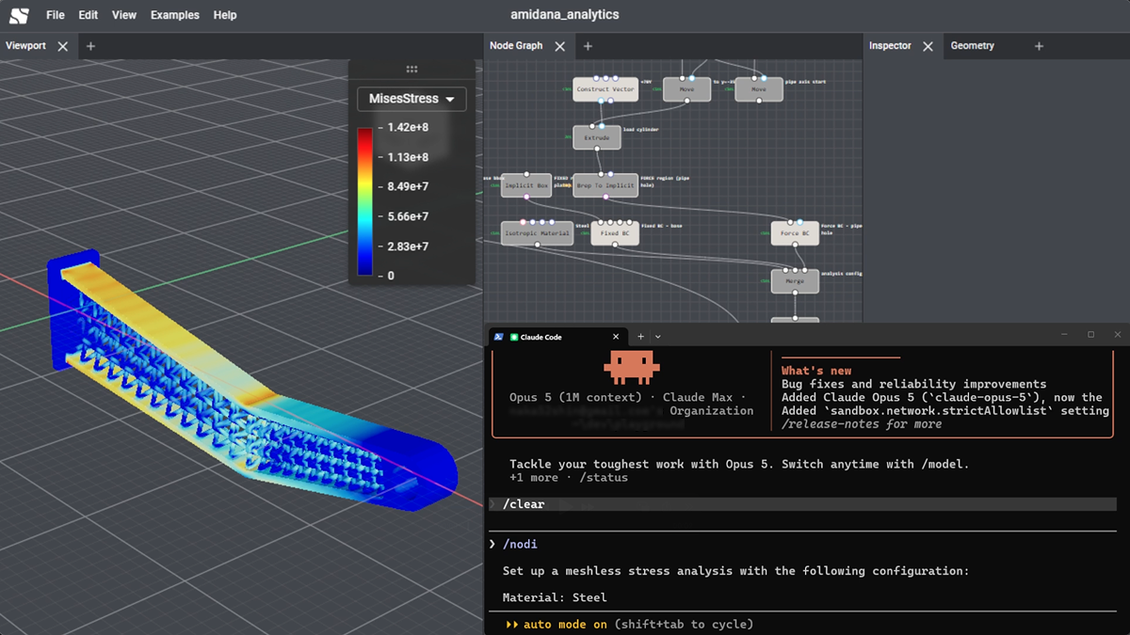Open the View menu

tap(124, 15)
